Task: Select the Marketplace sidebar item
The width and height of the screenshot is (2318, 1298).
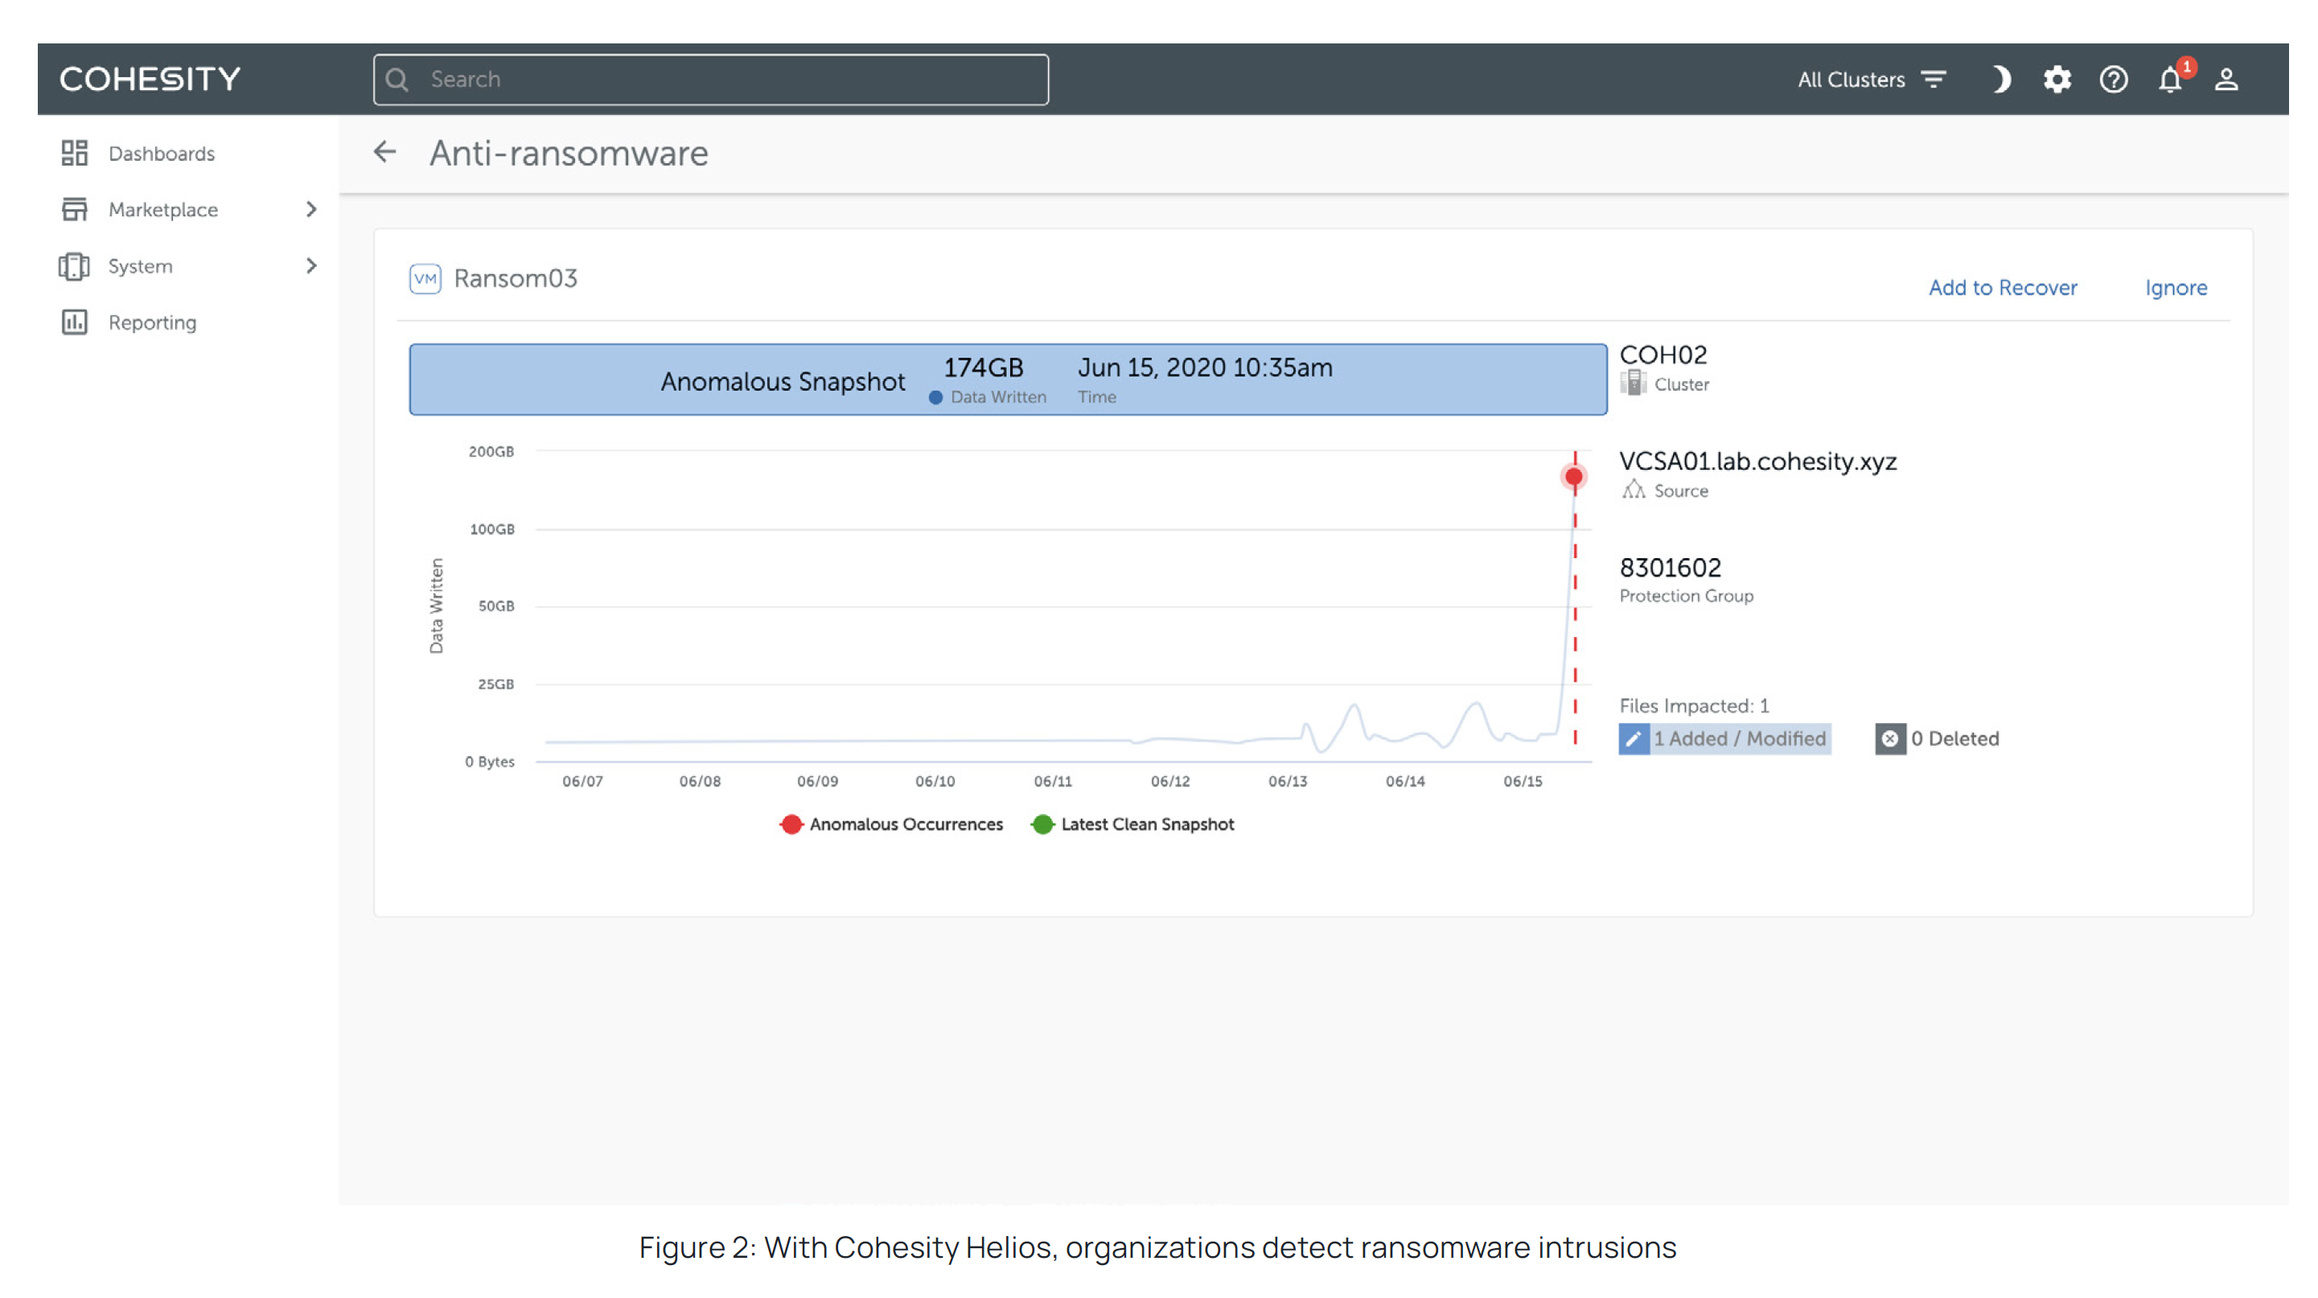Action: coord(163,210)
